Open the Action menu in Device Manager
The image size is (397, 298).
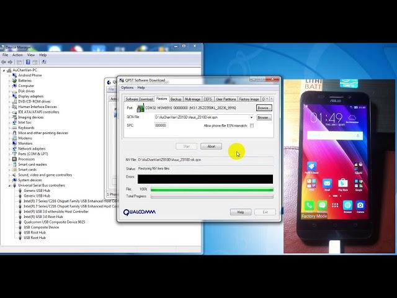(x=17, y=55)
